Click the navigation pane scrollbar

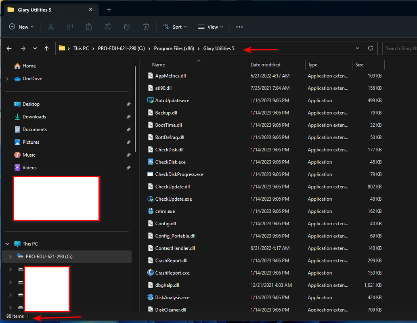pyautogui.click(x=135, y=109)
